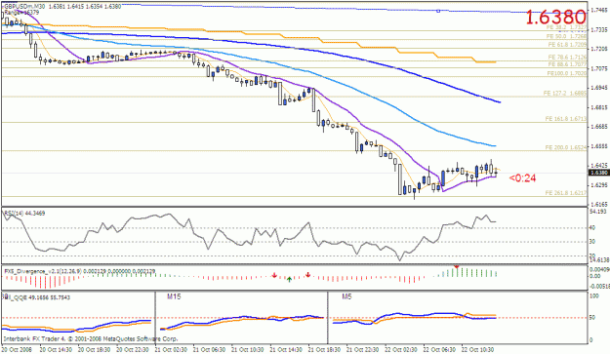Select the FE 78.6 Fibonacci label
The image size is (610, 354).
[x=567, y=58]
